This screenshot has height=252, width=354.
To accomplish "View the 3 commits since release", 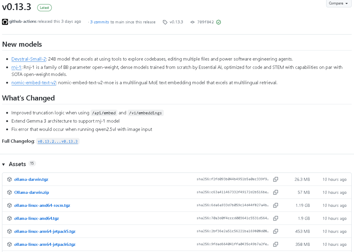I will [x=100, y=22].
